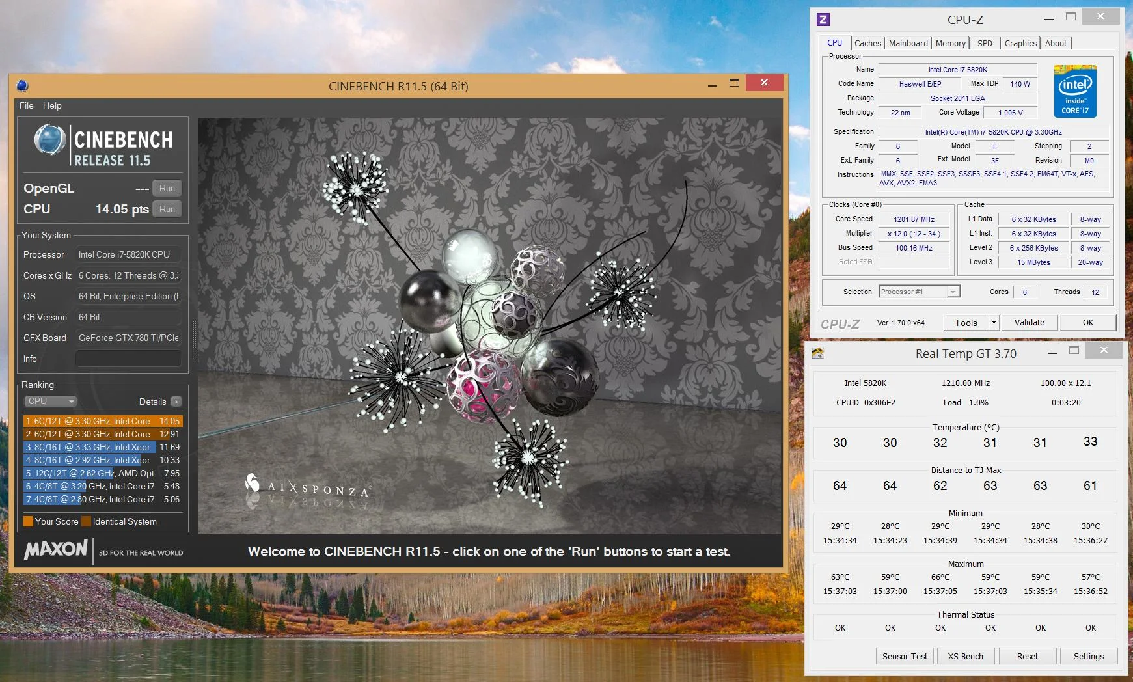Switch to the Mainboard tab in CPU-Z
Image resolution: width=1133 pixels, height=682 pixels.
pos(908,43)
